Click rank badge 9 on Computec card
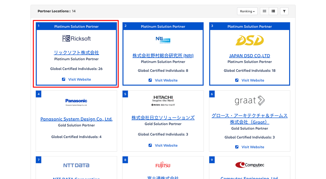This screenshot has height=179, width=326. [212, 160]
